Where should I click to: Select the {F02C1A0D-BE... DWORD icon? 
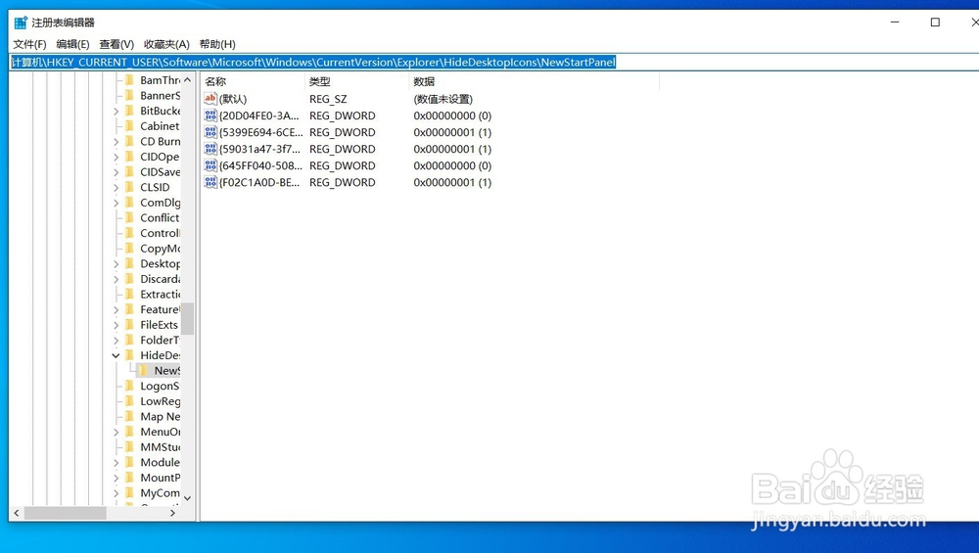[210, 182]
